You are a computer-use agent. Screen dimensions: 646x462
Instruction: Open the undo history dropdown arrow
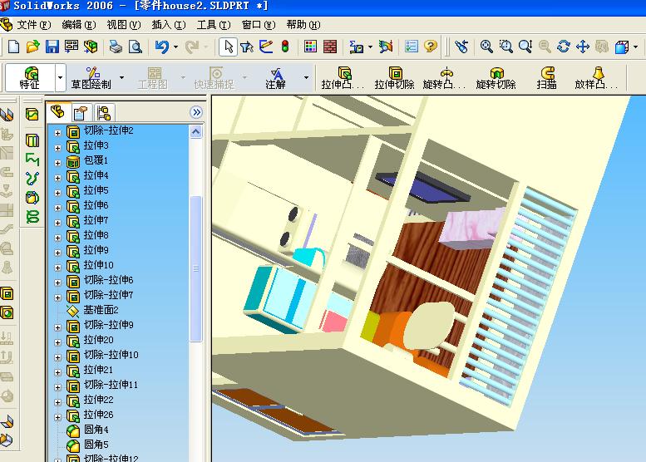[175, 47]
